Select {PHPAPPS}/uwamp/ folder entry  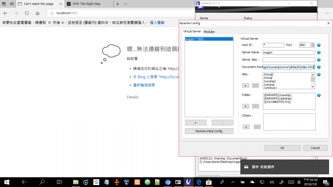(278, 95)
